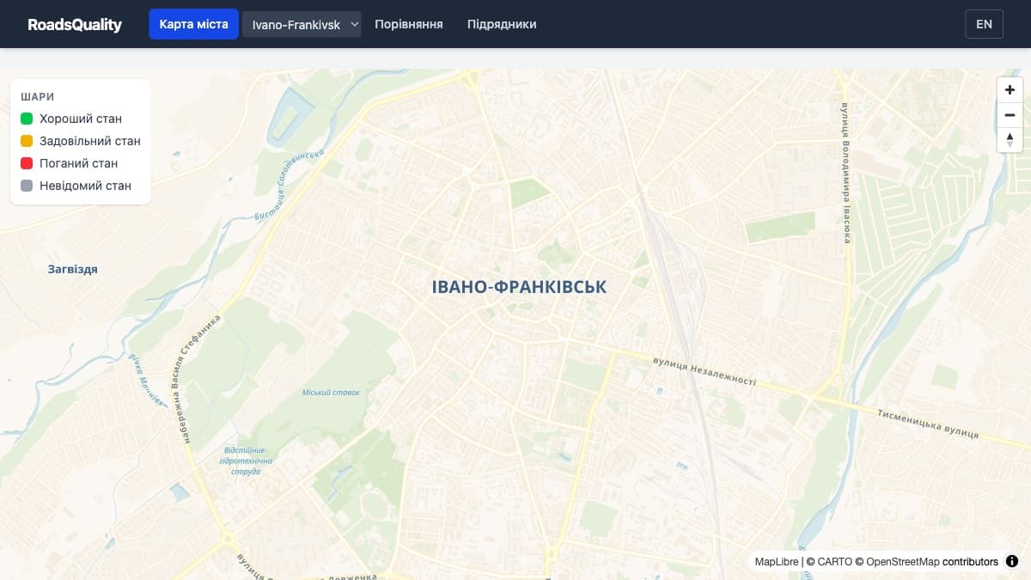Click the city selector chevron arrow

click(355, 24)
